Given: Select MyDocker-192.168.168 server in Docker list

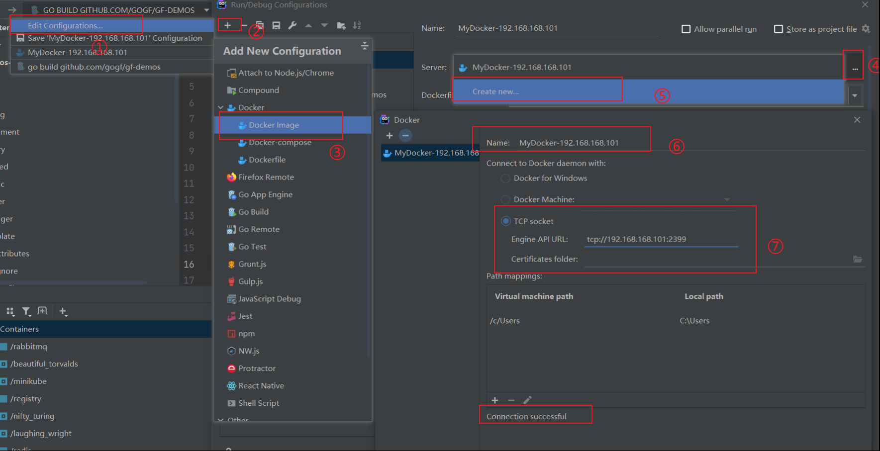Looking at the screenshot, I should pos(430,153).
